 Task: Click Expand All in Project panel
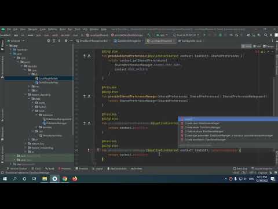[x=54, y=41]
